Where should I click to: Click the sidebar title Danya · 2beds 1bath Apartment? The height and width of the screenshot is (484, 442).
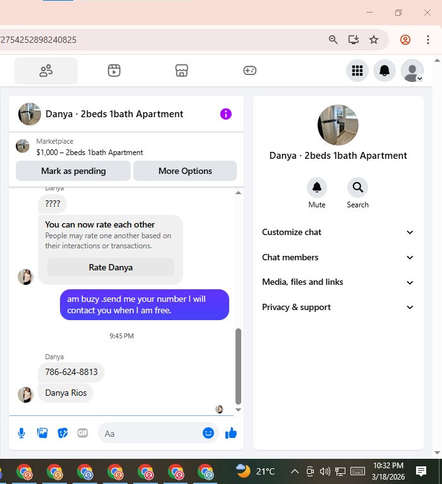click(338, 156)
